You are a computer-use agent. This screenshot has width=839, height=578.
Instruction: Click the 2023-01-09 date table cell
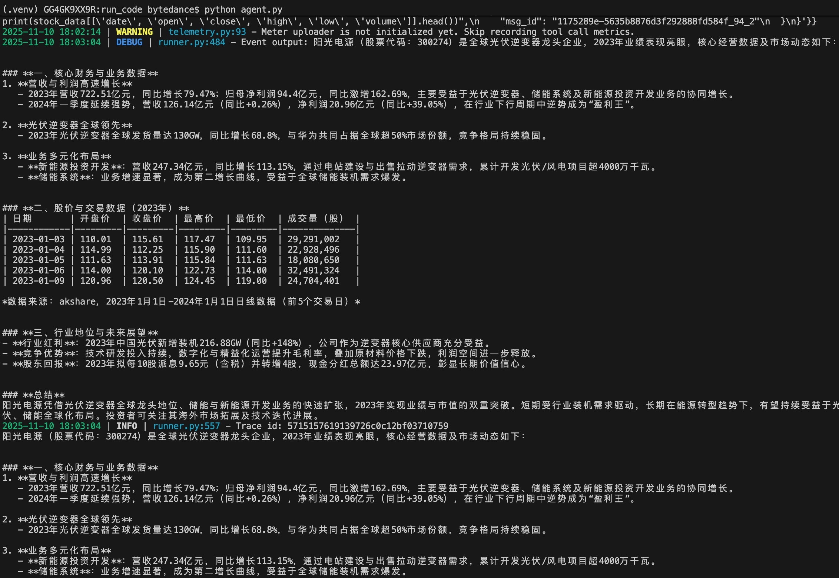39,281
